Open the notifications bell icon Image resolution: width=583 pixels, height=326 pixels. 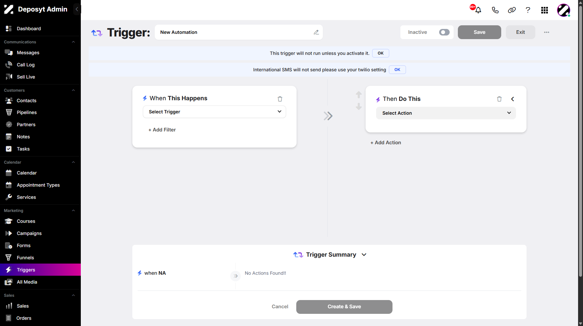tap(478, 10)
